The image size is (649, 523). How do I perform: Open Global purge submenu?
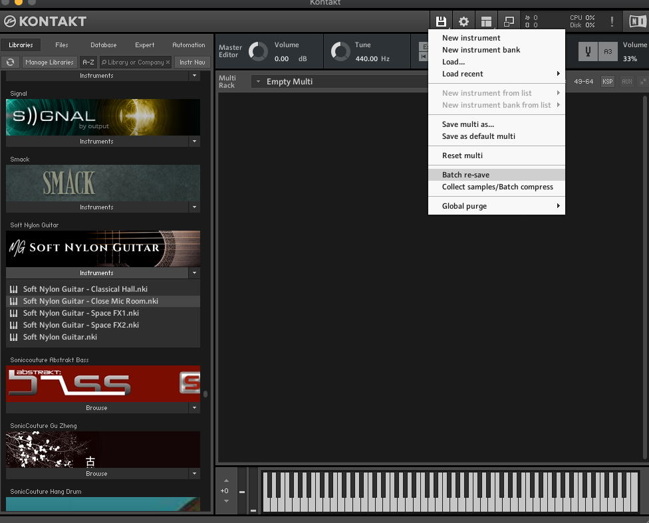pyautogui.click(x=497, y=206)
